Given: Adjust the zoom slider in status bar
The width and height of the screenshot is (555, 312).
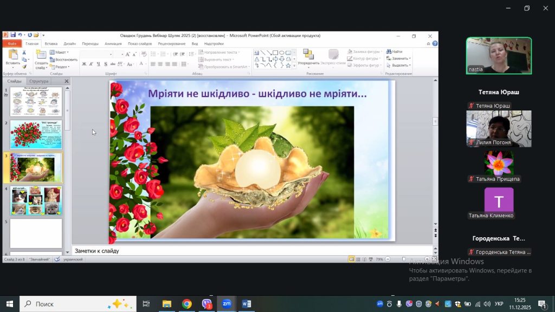Looking at the screenshot, I should 403,259.
